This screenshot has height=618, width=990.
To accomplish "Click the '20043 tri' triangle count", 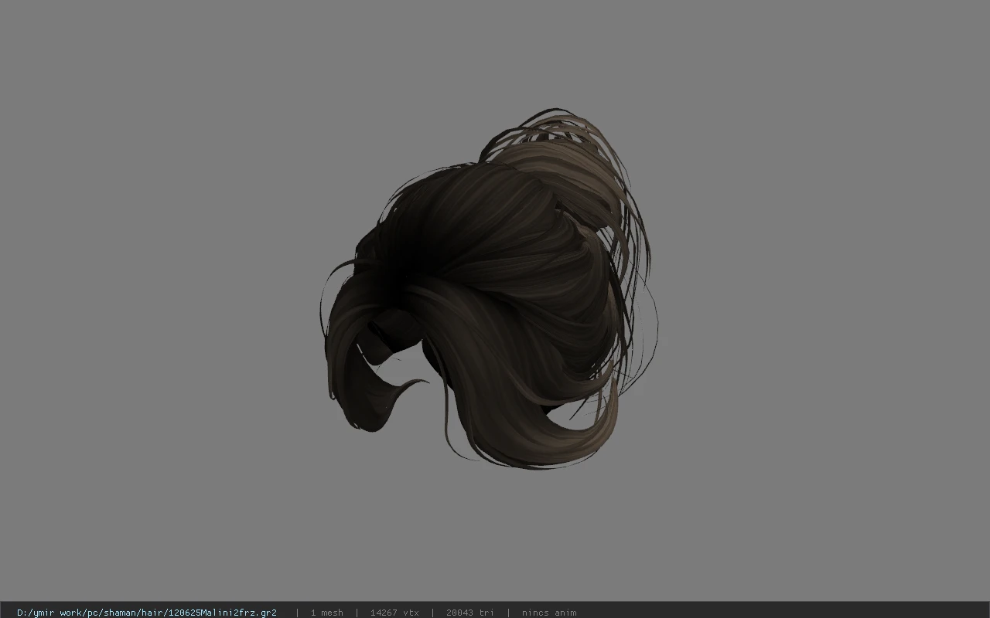I will click(469, 613).
